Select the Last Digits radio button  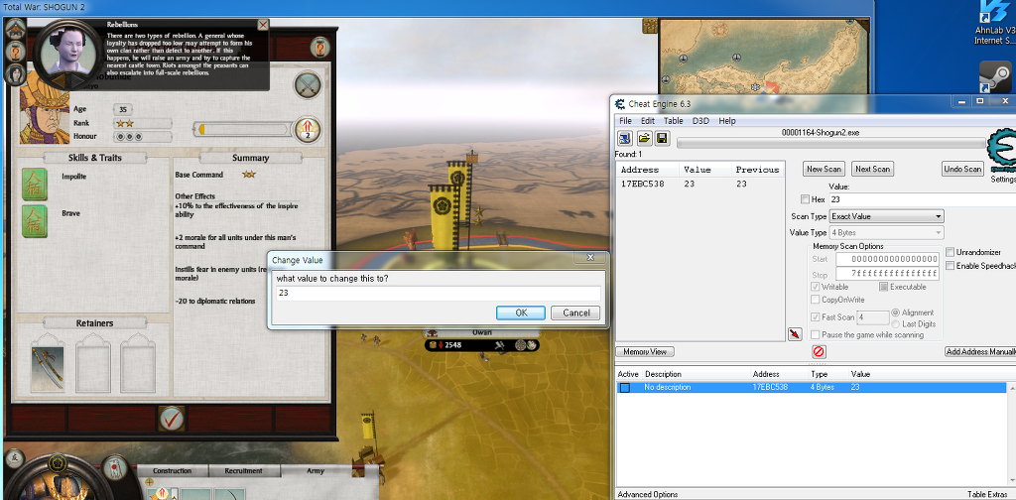click(x=896, y=323)
